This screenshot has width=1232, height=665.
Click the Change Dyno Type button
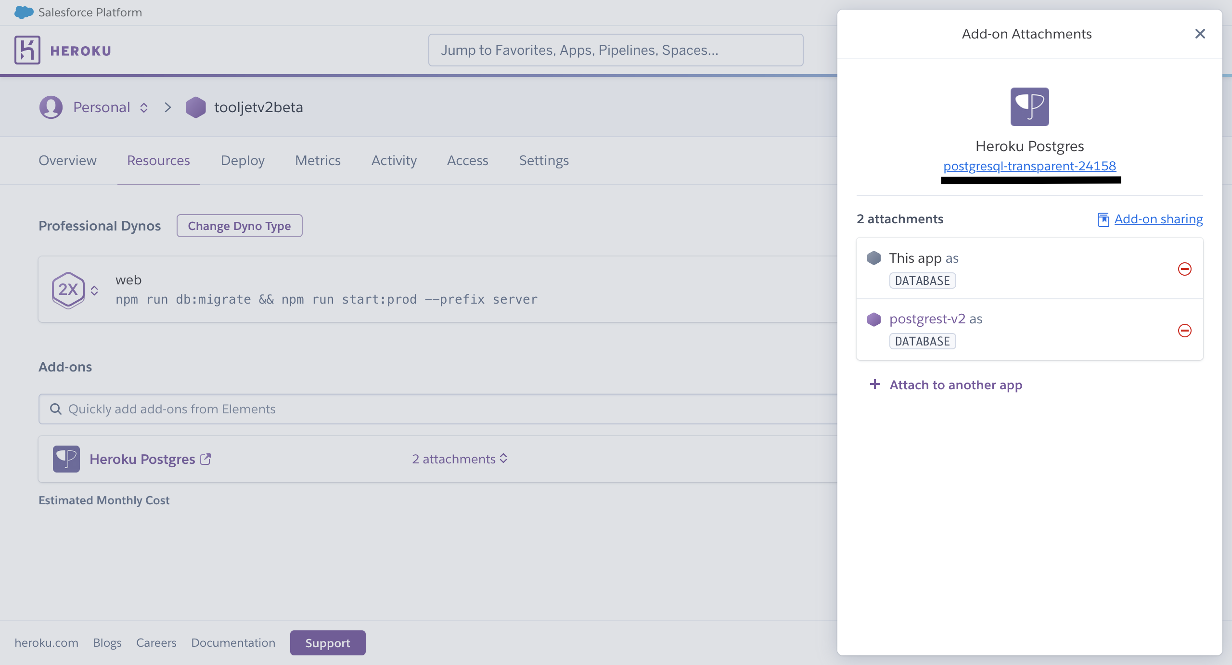click(x=239, y=226)
